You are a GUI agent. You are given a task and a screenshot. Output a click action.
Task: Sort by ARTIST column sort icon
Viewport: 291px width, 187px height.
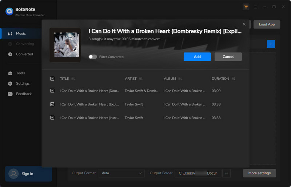pyautogui.click(x=141, y=79)
